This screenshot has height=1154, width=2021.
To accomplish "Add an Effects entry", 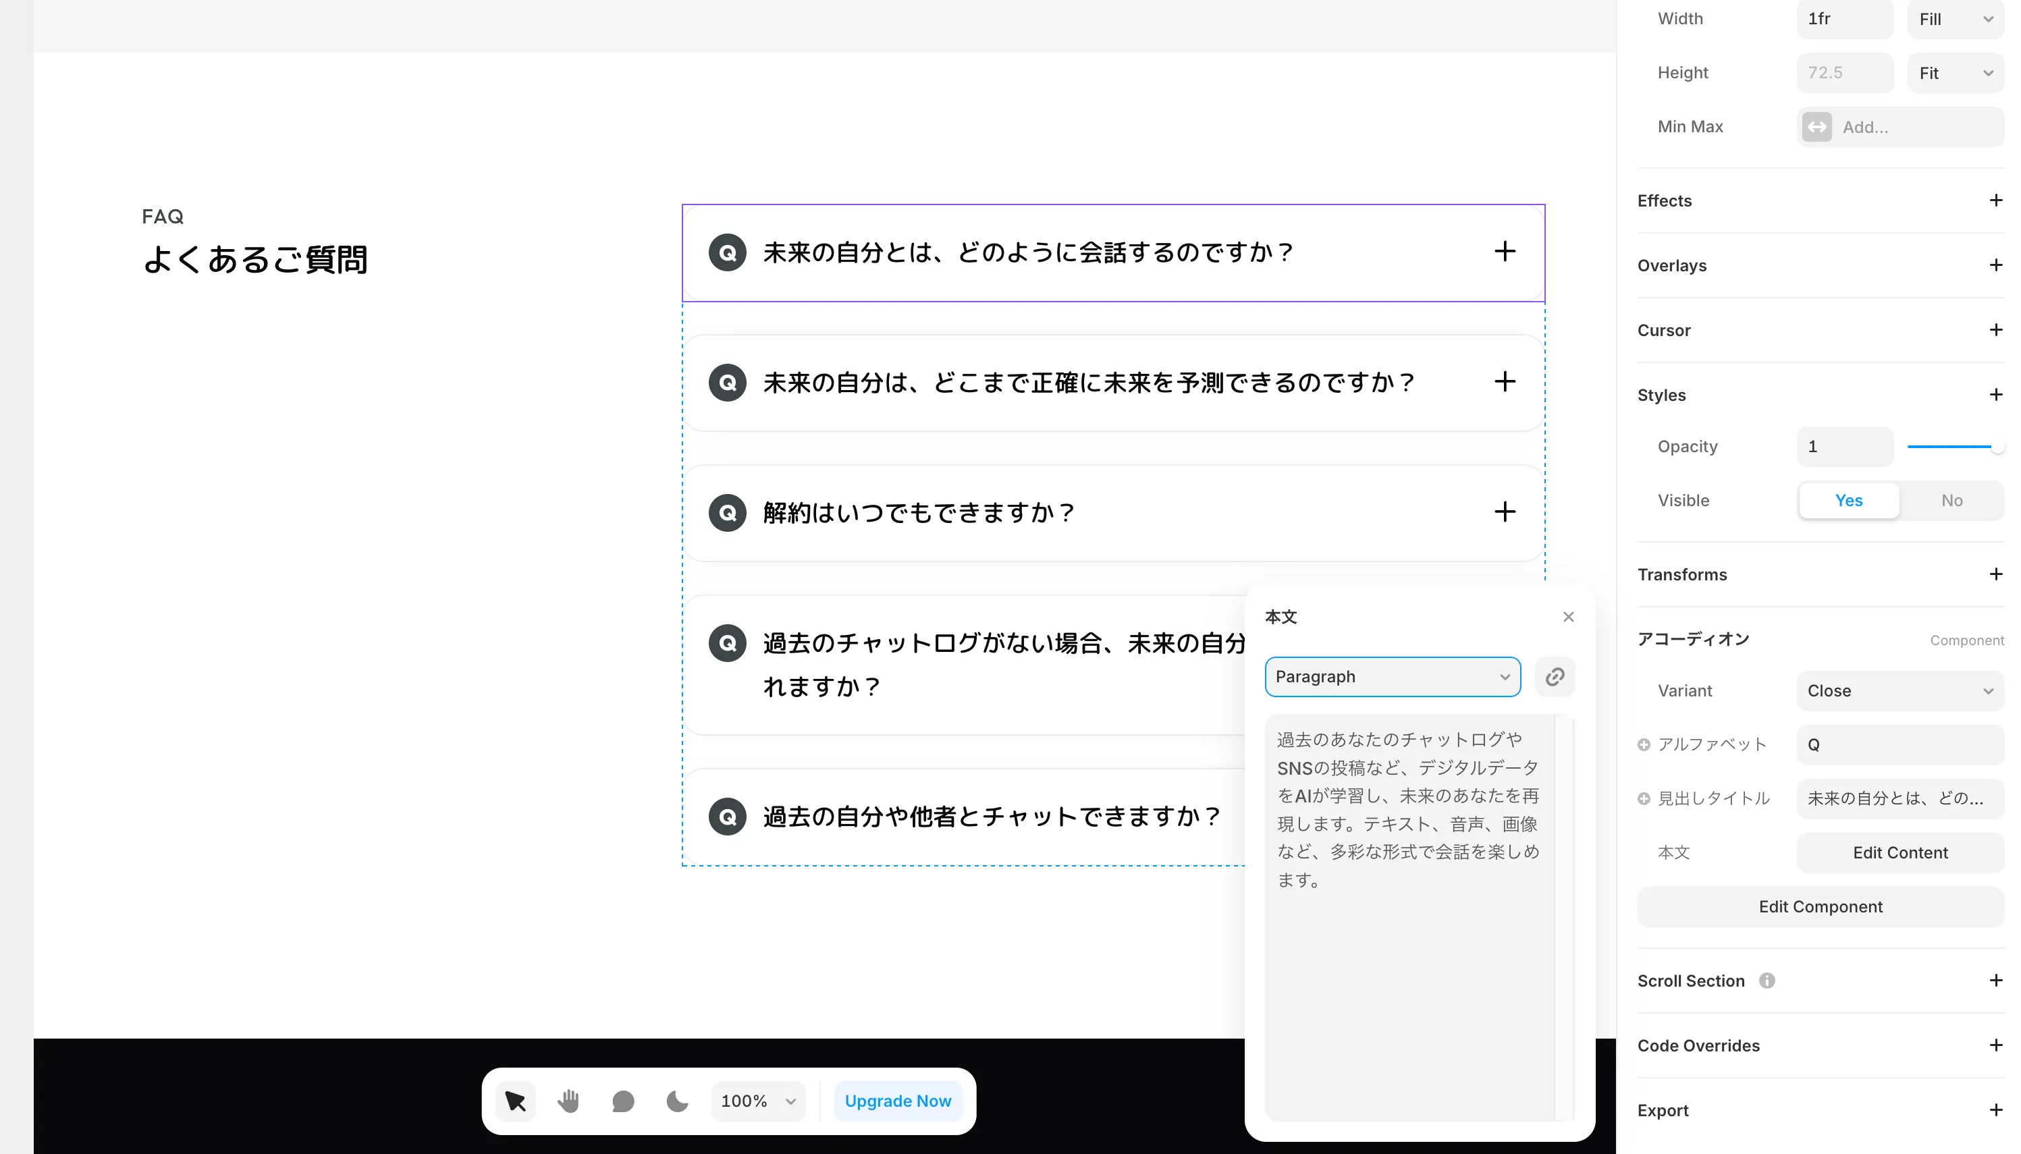I will coord(1995,200).
